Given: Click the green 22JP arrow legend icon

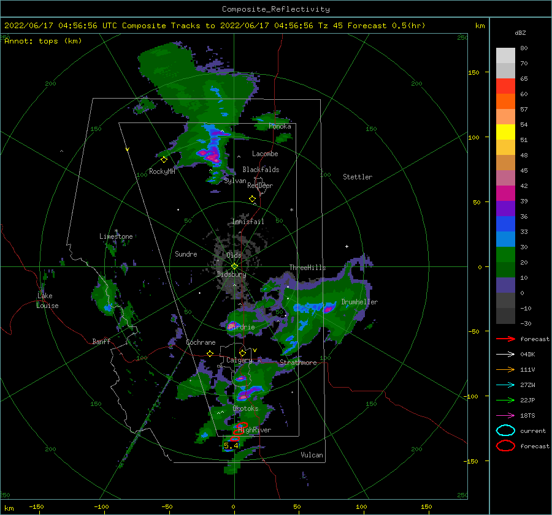Looking at the screenshot, I should click(x=505, y=400).
